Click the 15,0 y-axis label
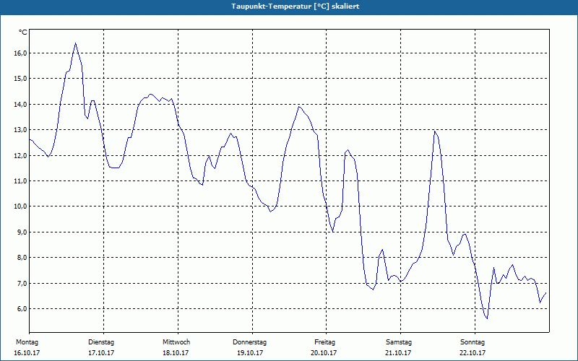Image resolution: width=578 pixels, height=361 pixels. pyautogui.click(x=21, y=79)
